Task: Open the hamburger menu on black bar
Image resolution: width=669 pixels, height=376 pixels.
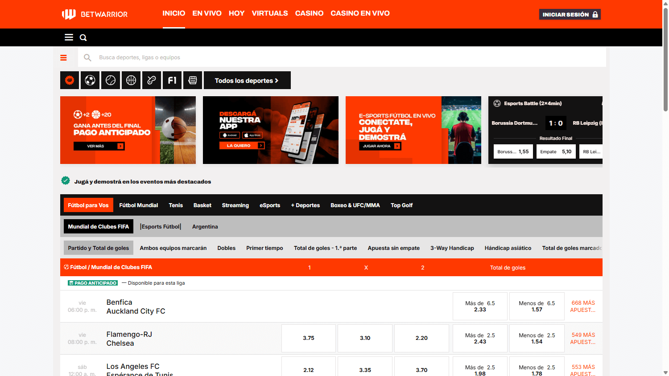Action: (69, 37)
